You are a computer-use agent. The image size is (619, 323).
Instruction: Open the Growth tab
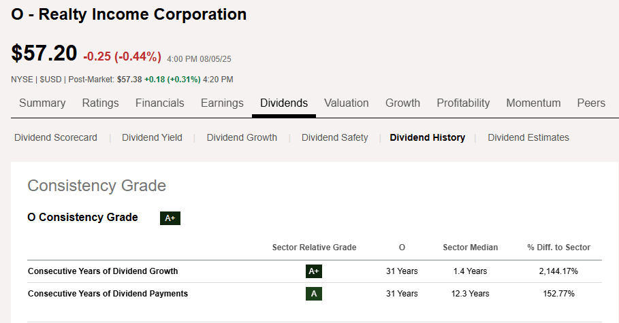[x=402, y=103]
